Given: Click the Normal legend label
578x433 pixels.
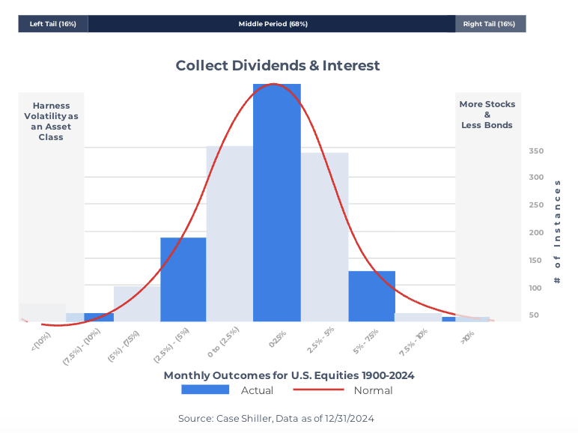Looking at the screenshot, I should [373, 390].
